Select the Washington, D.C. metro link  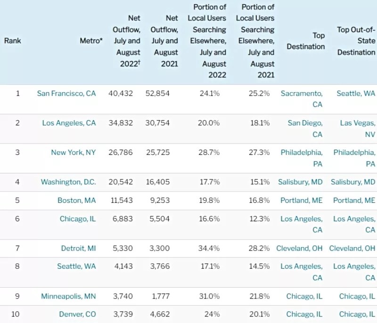[68, 182]
